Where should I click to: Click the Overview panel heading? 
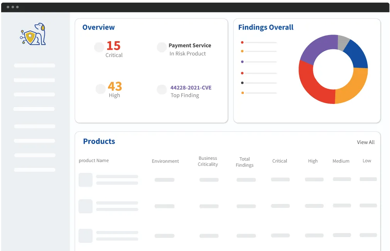point(98,27)
